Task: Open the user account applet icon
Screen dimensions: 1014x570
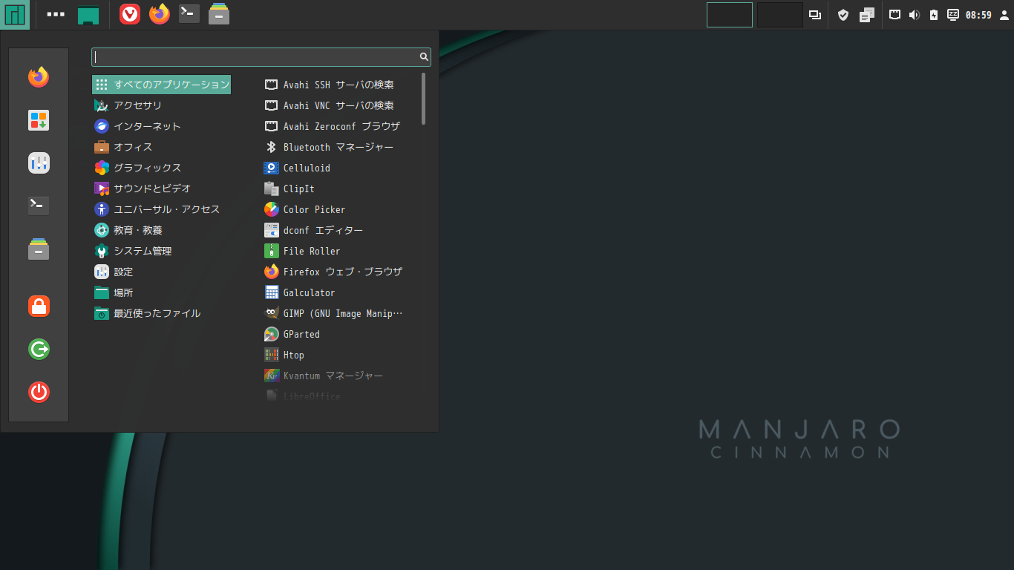Action: (x=1004, y=15)
